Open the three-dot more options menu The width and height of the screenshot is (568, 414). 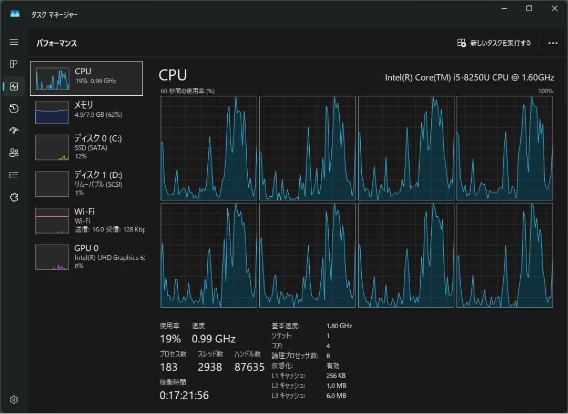[x=553, y=43]
